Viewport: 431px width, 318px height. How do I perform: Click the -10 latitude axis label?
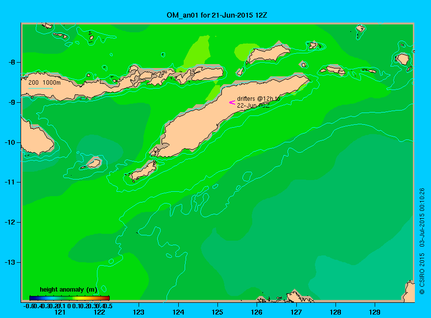(x=10, y=142)
